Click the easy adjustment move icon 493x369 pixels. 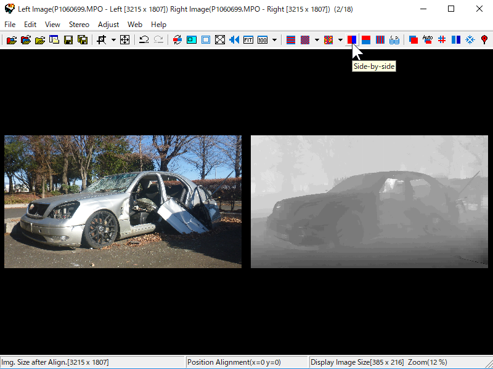click(x=125, y=40)
